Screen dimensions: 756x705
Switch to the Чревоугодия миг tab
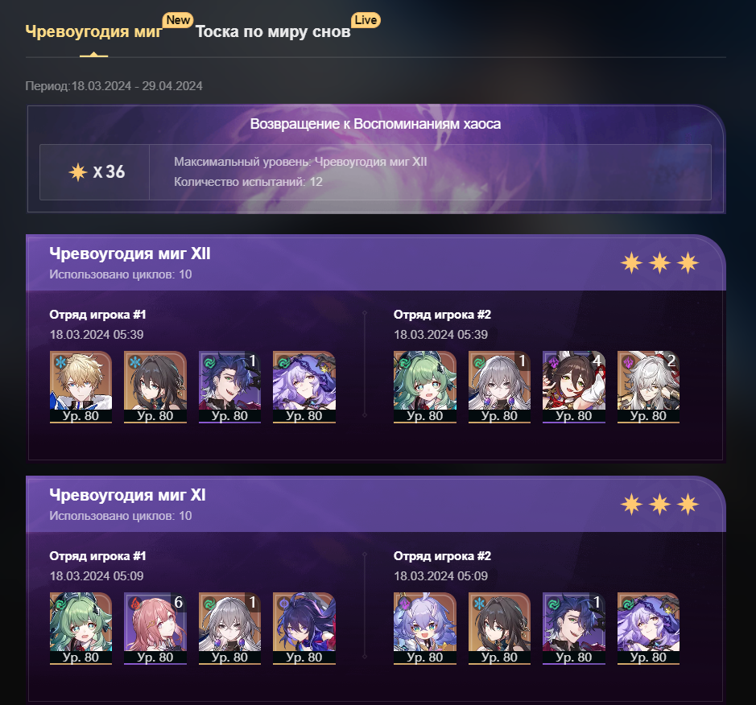[94, 31]
